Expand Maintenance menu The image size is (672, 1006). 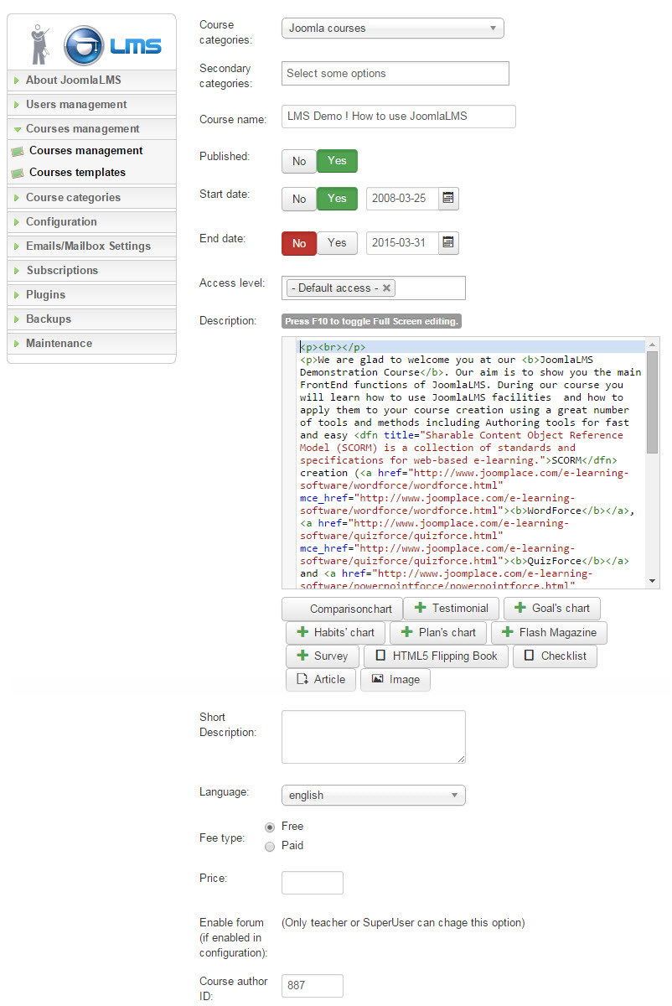pos(92,344)
